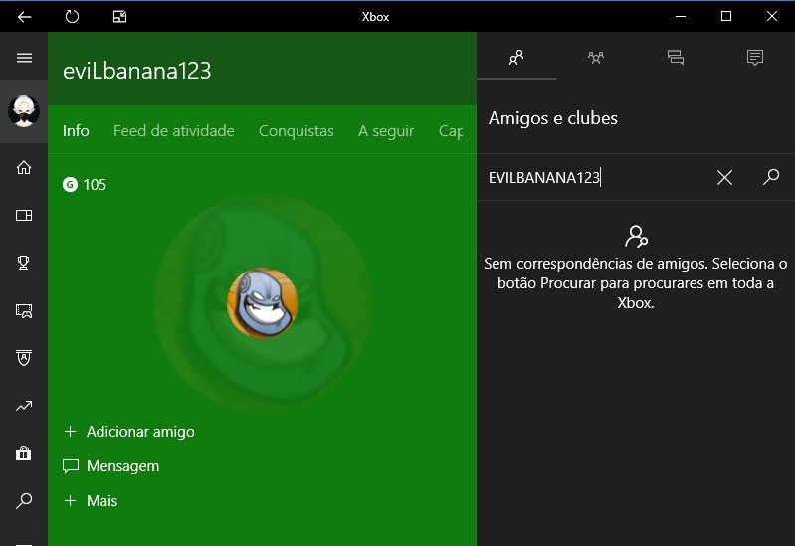Open My Games library icon

[24, 216]
